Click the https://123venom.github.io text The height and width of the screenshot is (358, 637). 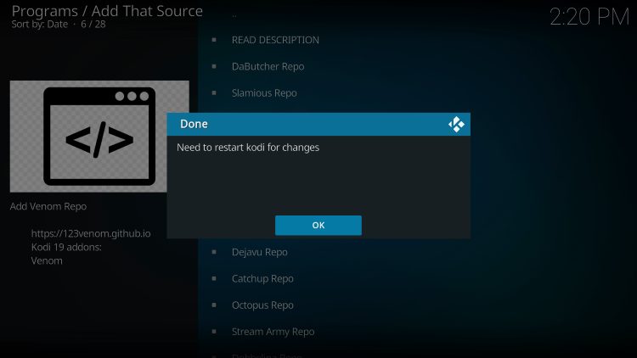click(x=91, y=233)
